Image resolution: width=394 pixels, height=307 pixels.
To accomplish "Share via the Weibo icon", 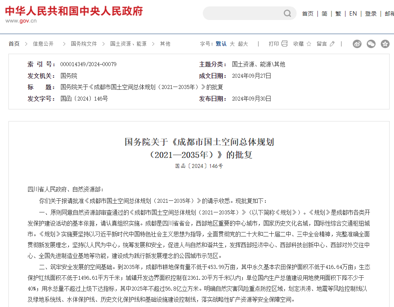I will coord(357,44).
